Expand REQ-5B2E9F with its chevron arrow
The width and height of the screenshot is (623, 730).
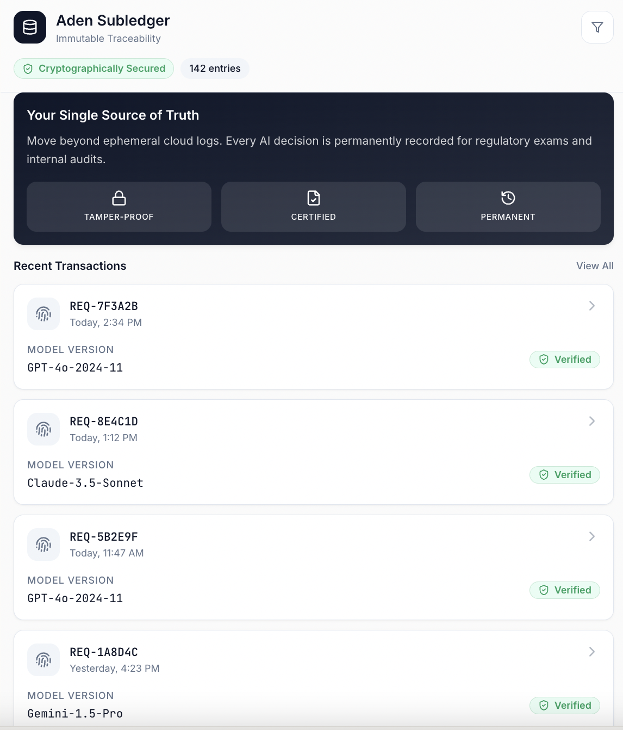(x=592, y=536)
